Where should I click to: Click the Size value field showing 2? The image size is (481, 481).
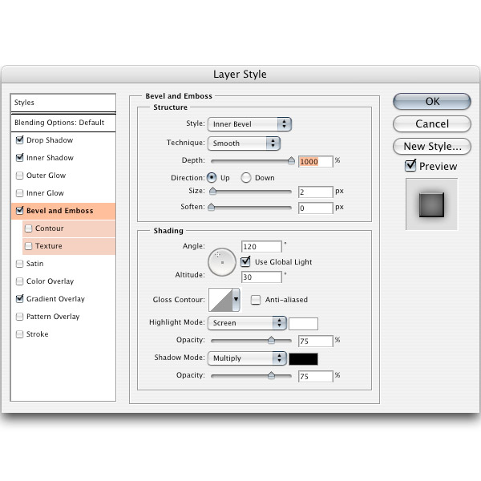click(316, 192)
